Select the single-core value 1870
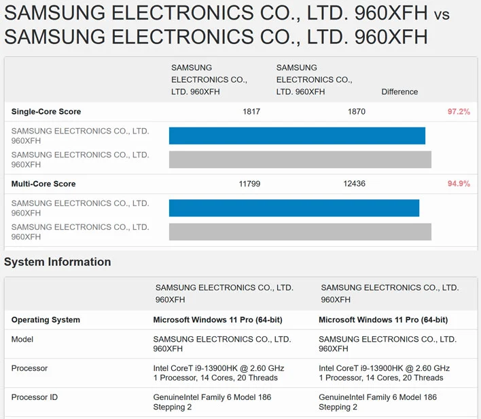 tap(357, 111)
